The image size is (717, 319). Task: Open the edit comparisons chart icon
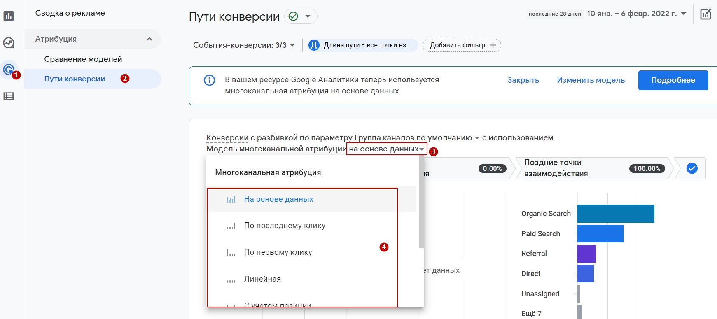[x=706, y=14]
